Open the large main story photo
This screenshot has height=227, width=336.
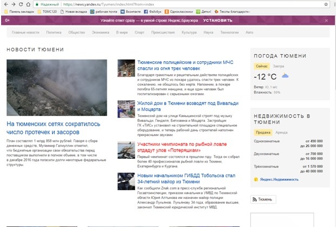point(57,88)
